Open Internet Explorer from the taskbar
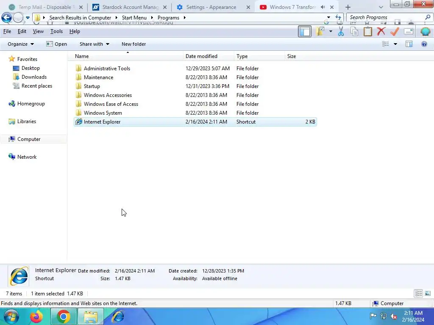 point(118,317)
